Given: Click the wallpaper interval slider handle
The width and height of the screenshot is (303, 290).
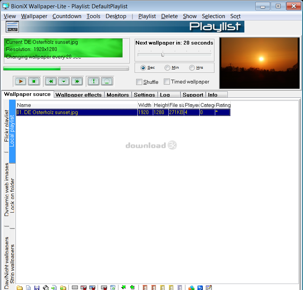Looking at the screenshot, I should 163,54.
